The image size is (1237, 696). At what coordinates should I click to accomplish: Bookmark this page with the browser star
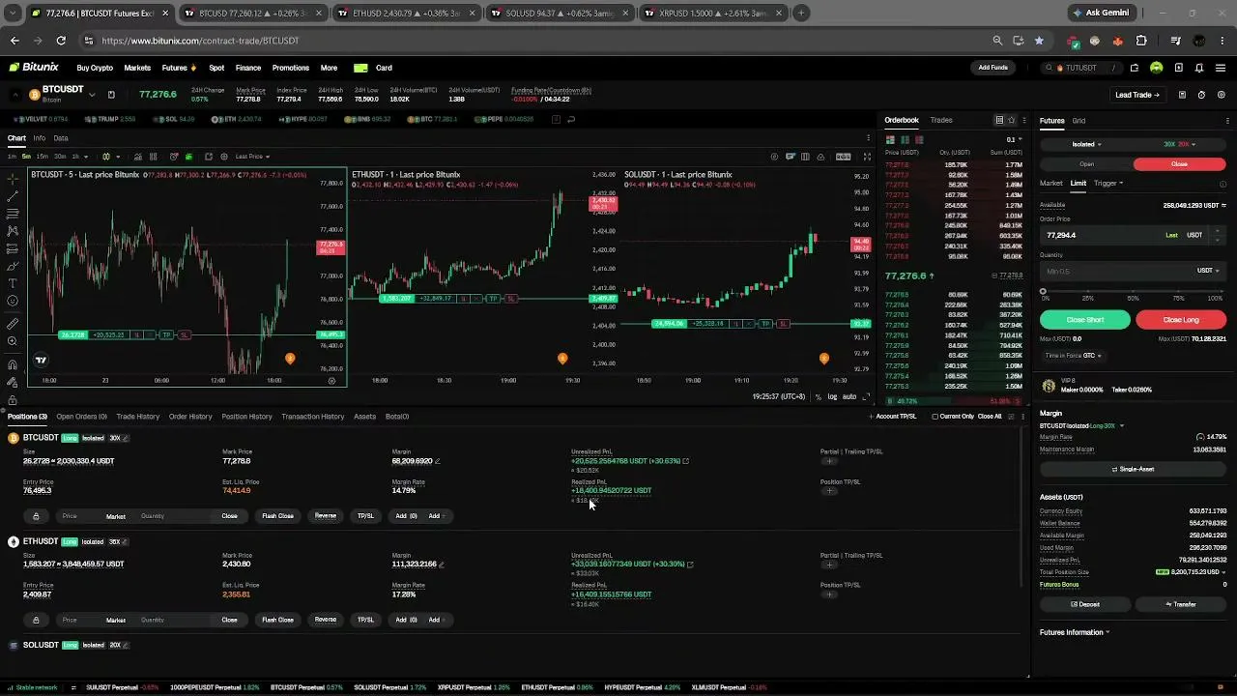pos(1039,41)
